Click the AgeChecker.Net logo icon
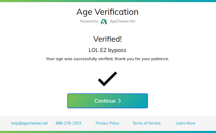216x133 pixels. (x=104, y=21)
